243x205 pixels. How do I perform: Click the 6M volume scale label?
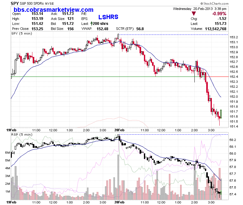tap(7, 152)
